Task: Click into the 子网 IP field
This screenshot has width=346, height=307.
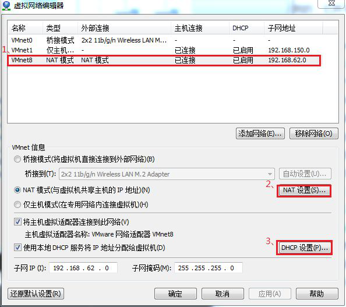Action: 83,268
